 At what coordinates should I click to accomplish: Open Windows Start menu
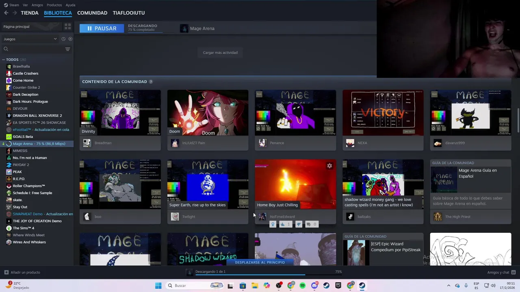[x=158, y=286]
